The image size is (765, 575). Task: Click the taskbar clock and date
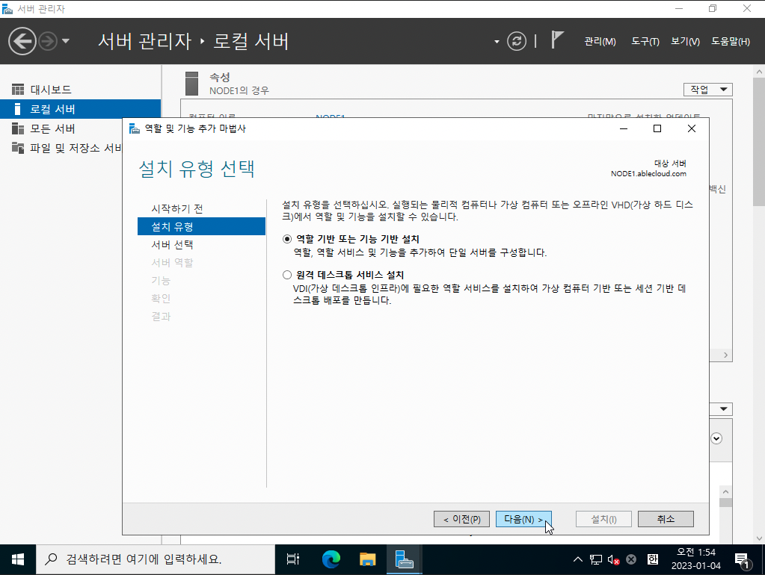695,559
